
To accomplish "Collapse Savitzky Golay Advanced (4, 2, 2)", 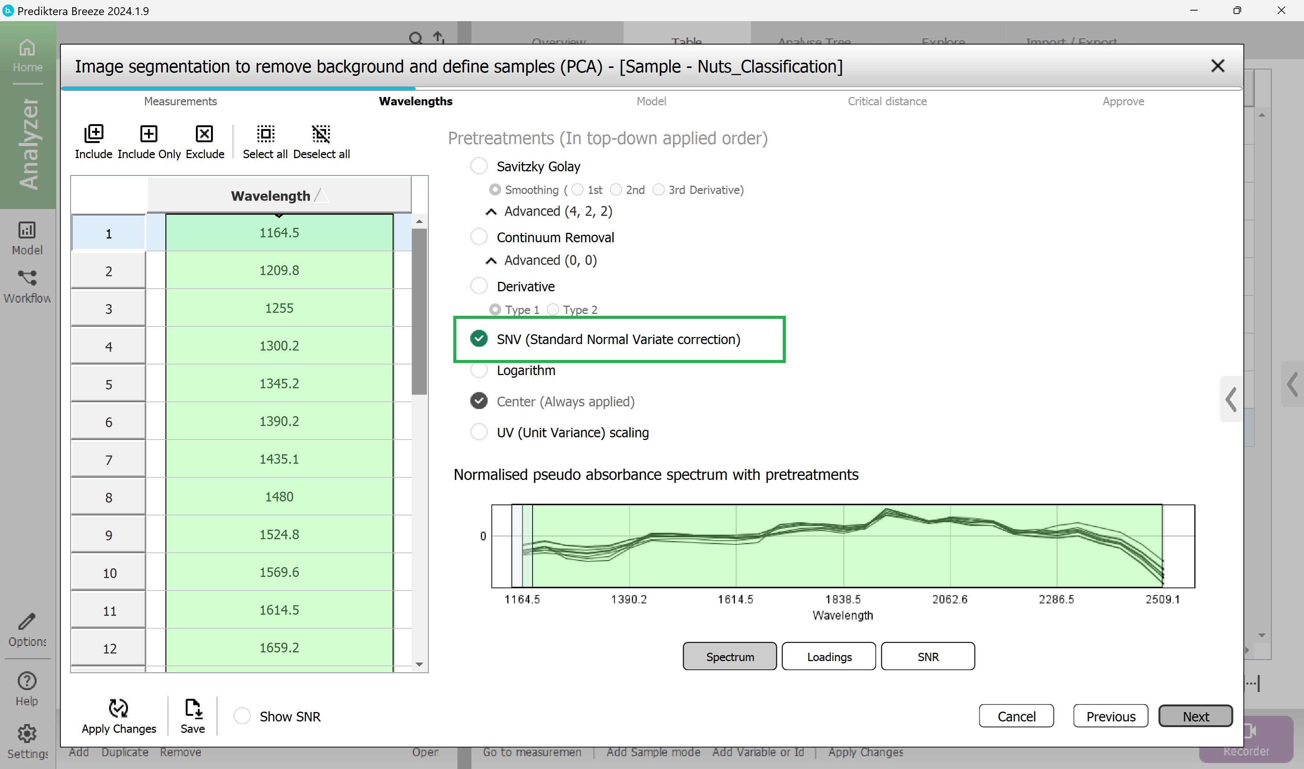I will (x=491, y=211).
